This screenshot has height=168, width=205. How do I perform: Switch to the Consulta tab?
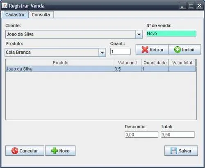coord(41,15)
